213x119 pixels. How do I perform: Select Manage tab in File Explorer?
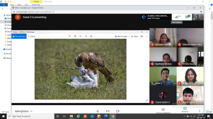click(x=36, y=1)
